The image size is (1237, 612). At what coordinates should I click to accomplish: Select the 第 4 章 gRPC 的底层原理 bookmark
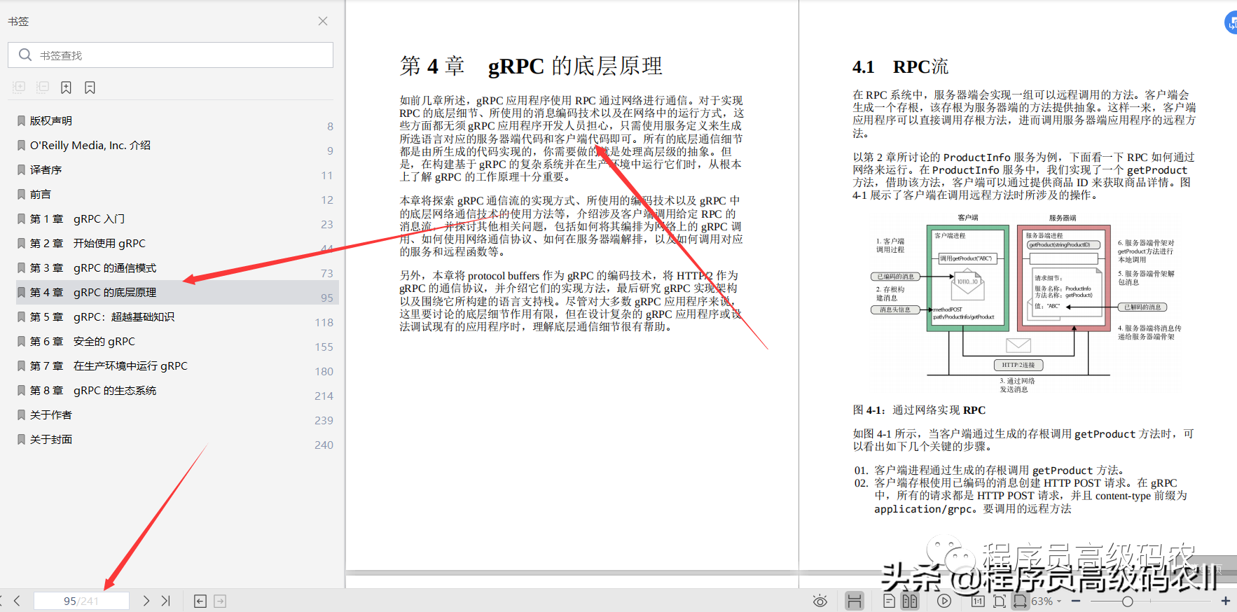[x=93, y=292]
